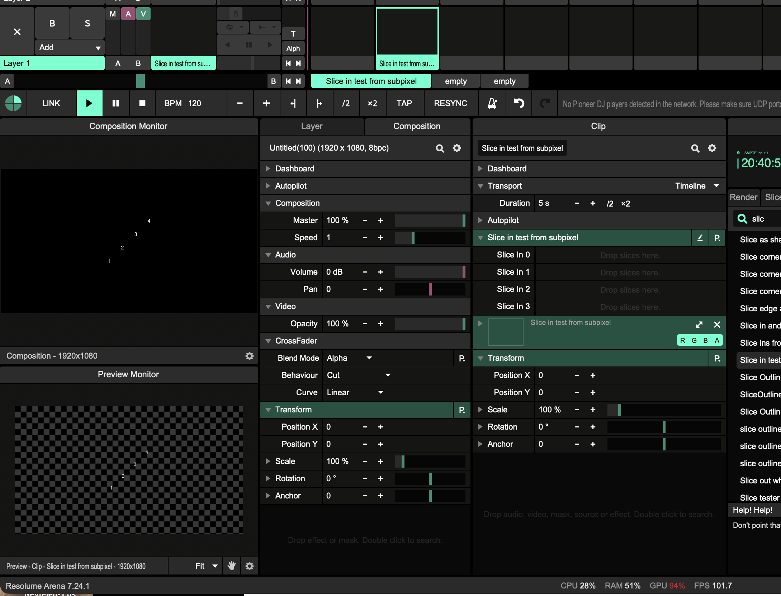The image size is (781, 596).
Task: Click the metronome icon in transport bar
Action: pyautogui.click(x=492, y=104)
